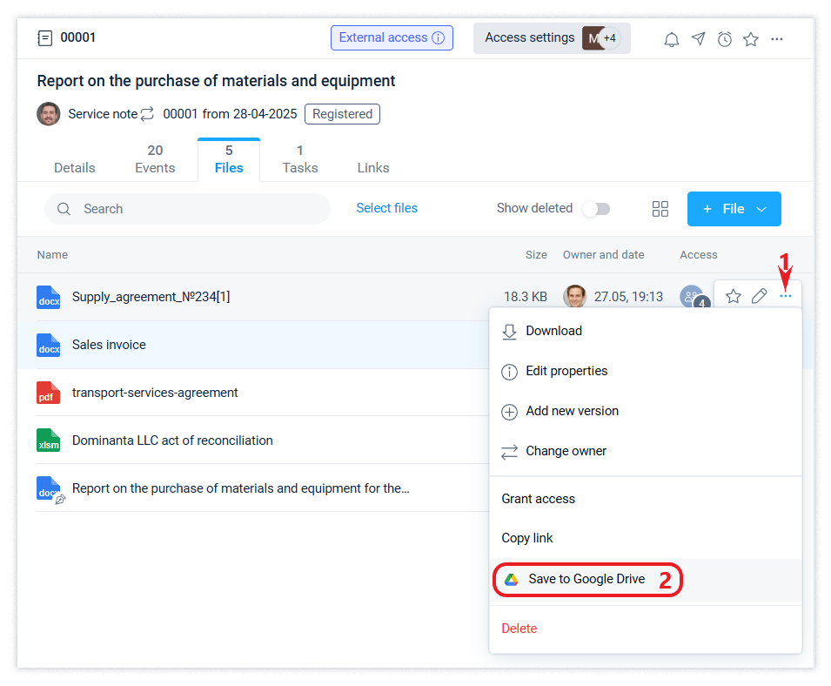The image size is (831, 686).
Task: Click the access users icon on file row
Action: (693, 297)
